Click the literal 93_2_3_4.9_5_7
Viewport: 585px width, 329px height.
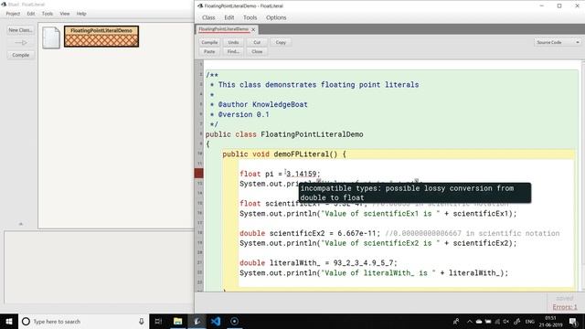(x=363, y=263)
